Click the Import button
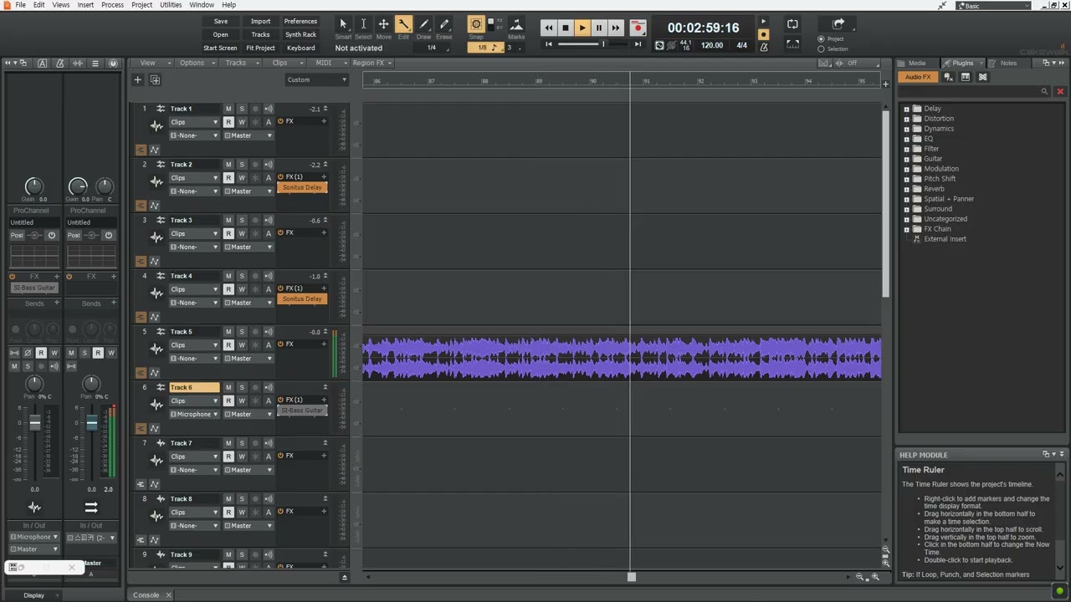1071x602 pixels. point(260,22)
